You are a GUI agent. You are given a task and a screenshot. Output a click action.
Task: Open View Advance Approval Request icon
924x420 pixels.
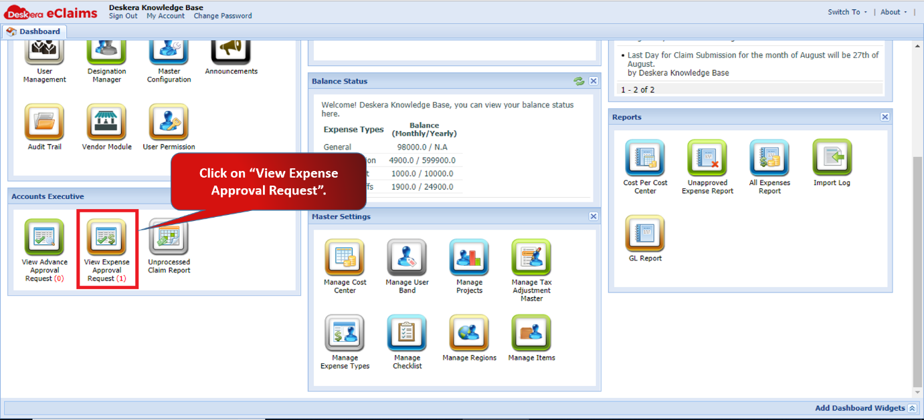pos(44,238)
